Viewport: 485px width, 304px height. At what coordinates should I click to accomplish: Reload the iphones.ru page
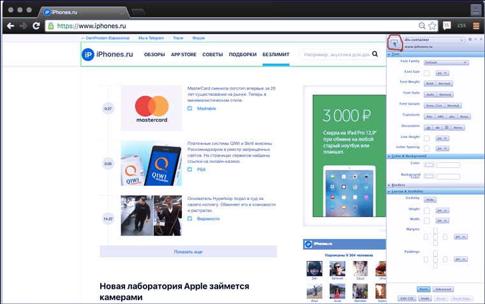(36, 26)
